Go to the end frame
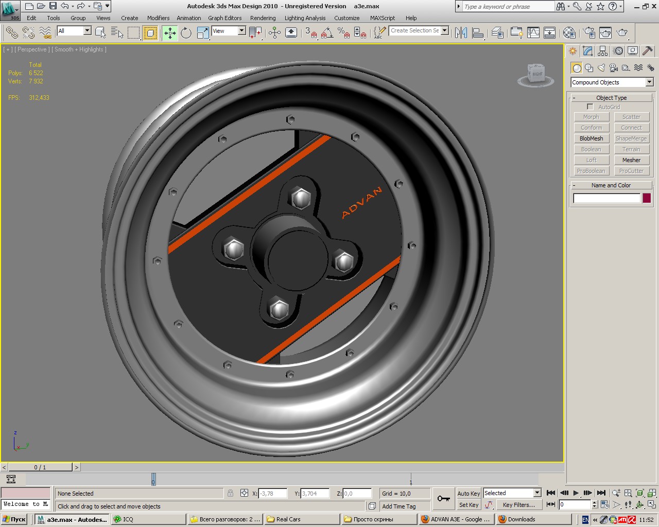The height and width of the screenshot is (527, 659). tap(601, 493)
